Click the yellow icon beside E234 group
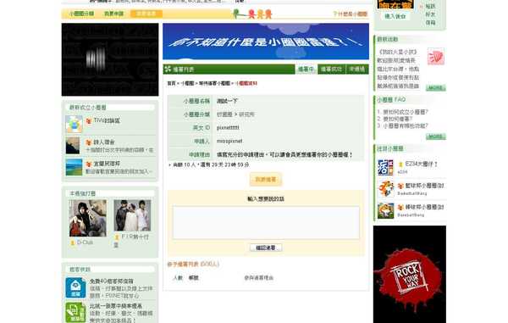 point(400,164)
